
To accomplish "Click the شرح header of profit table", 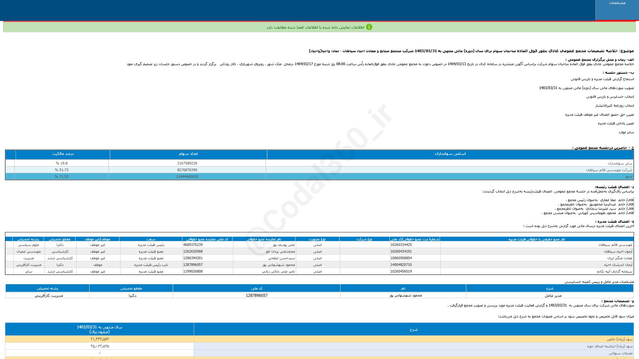I will (414, 329).
